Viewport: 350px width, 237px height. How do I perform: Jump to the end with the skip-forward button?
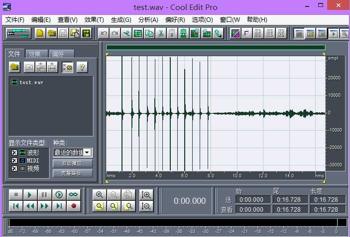[59, 206]
